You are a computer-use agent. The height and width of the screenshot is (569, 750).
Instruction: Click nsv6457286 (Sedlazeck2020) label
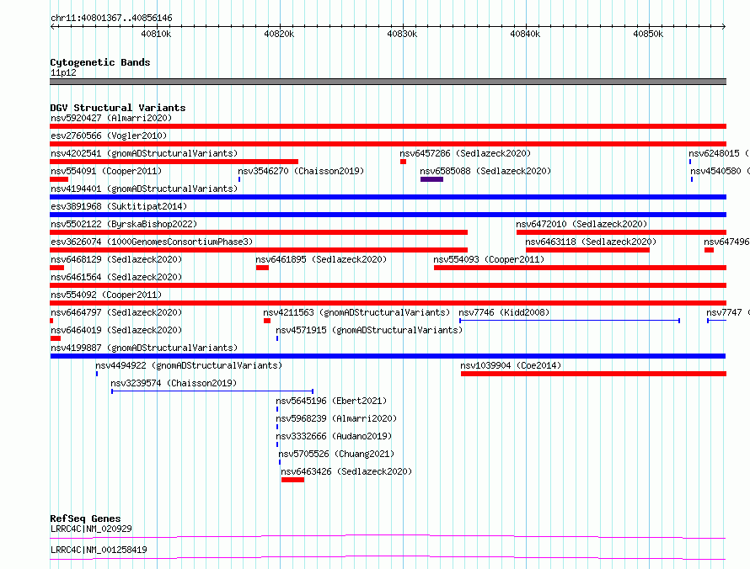coord(465,153)
